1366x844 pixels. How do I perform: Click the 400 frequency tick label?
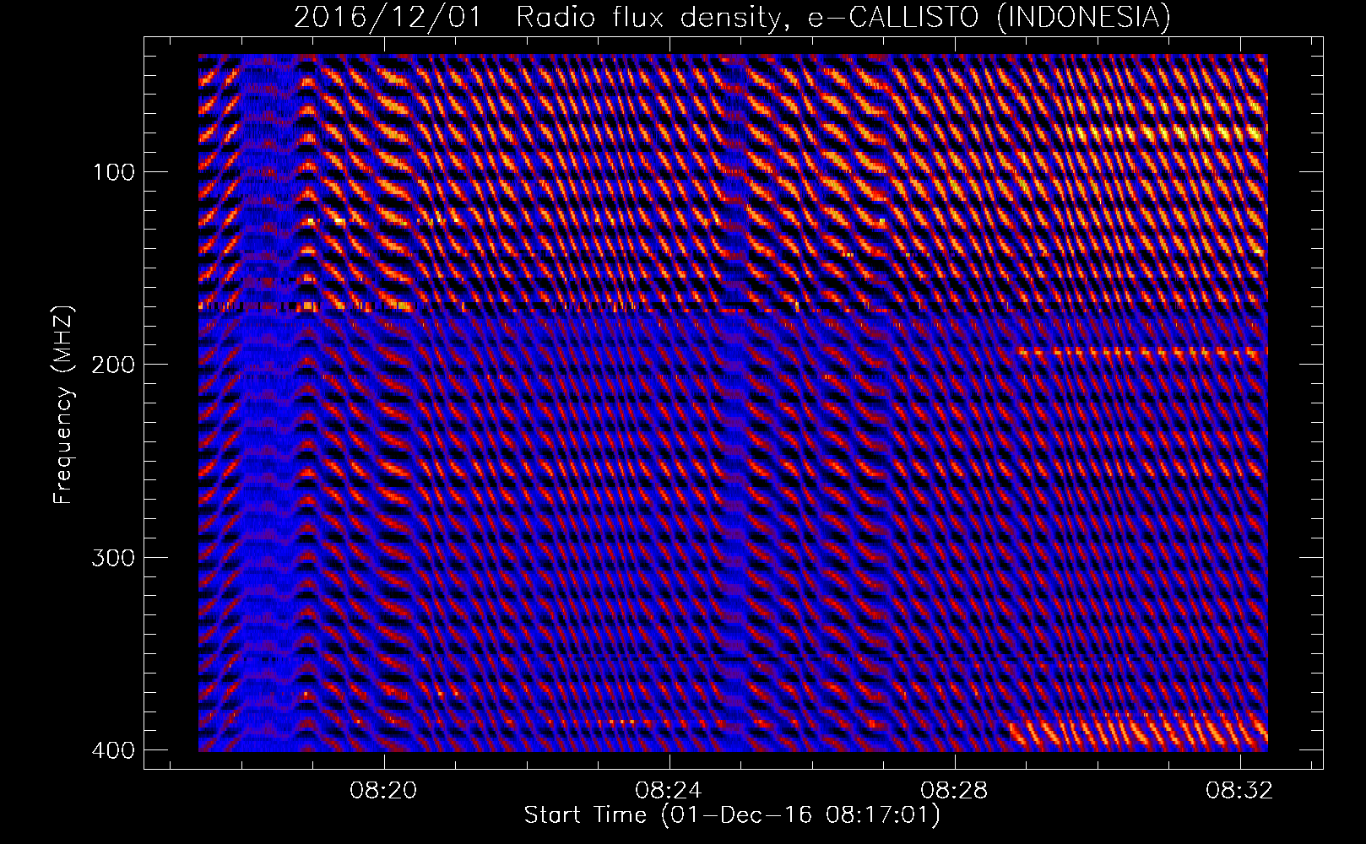pos(112,749)
